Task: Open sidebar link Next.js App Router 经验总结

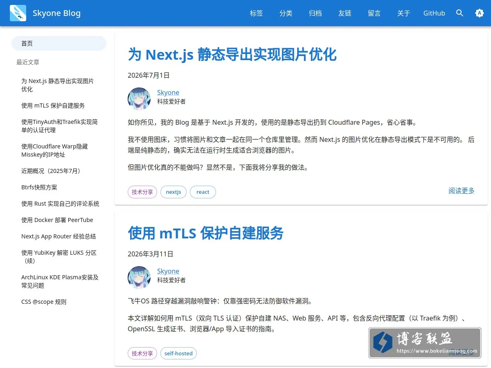Action: [59, 236]
